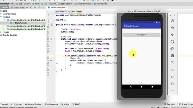Open the Terminal tool window
This screenshot has width=193, height=108.
(x=4, y=104)
